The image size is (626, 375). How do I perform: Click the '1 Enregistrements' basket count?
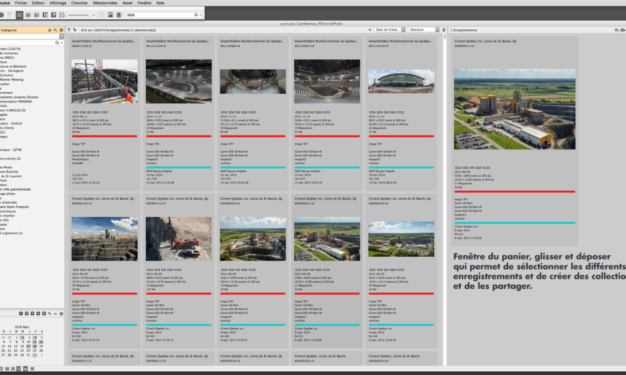[x=464, y=30]
